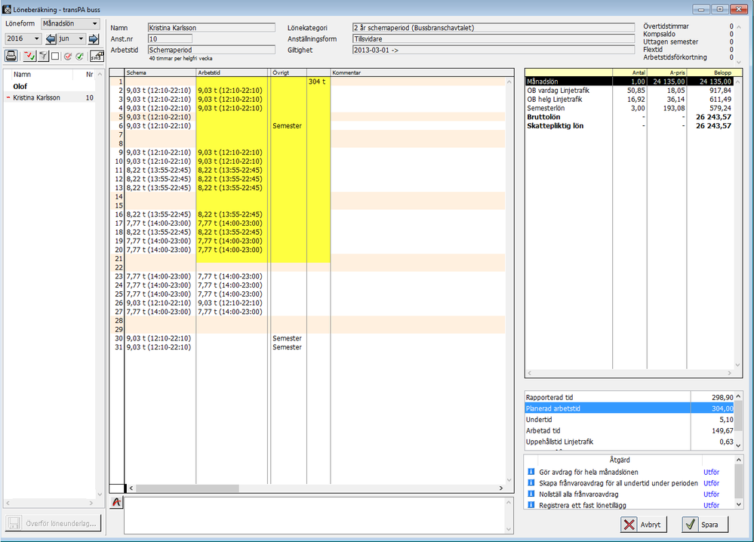The width and height of the screenshot is (754, 542).
Task: Click info icon beside Nollställ alla frånvaroavdrag
Action: (x=531, y=494)
